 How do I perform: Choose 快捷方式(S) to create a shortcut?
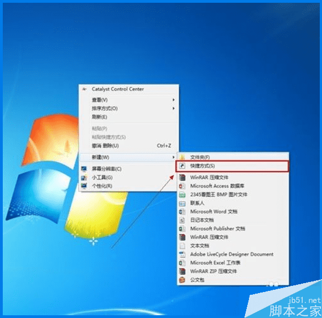232,166
